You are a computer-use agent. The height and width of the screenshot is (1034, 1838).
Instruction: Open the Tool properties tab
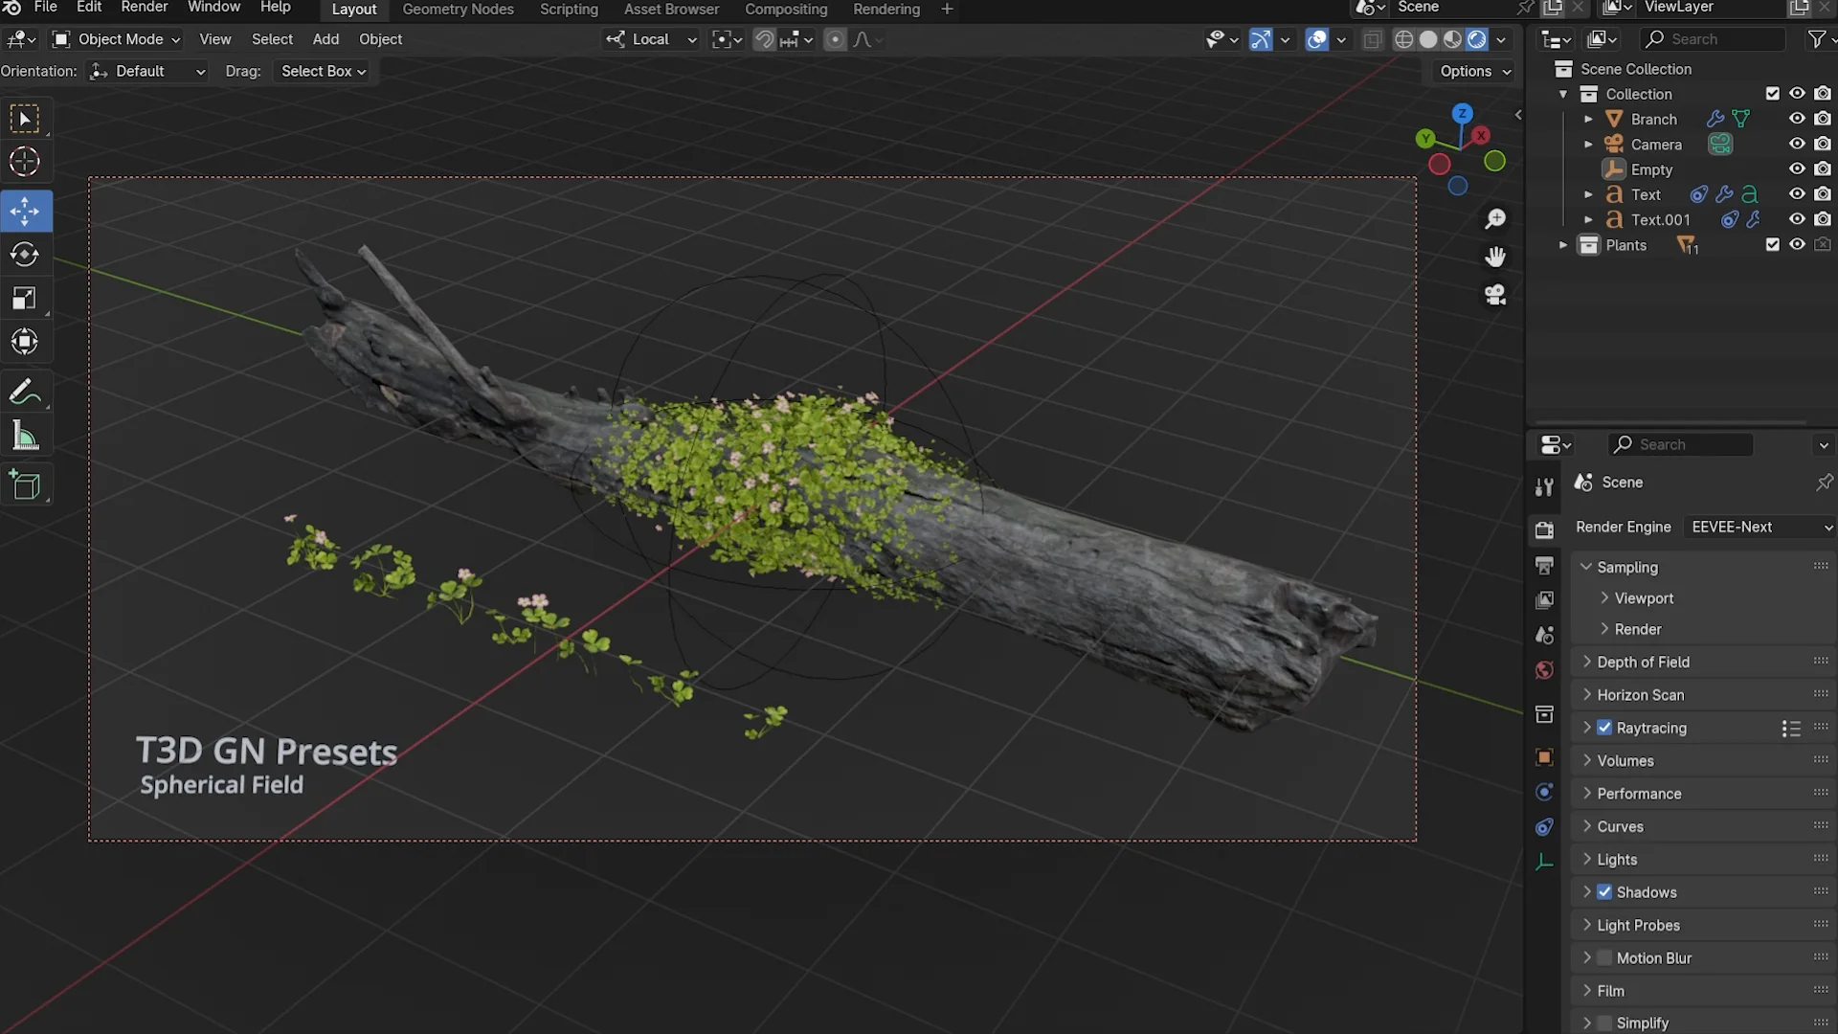(x=1544, y=487)
